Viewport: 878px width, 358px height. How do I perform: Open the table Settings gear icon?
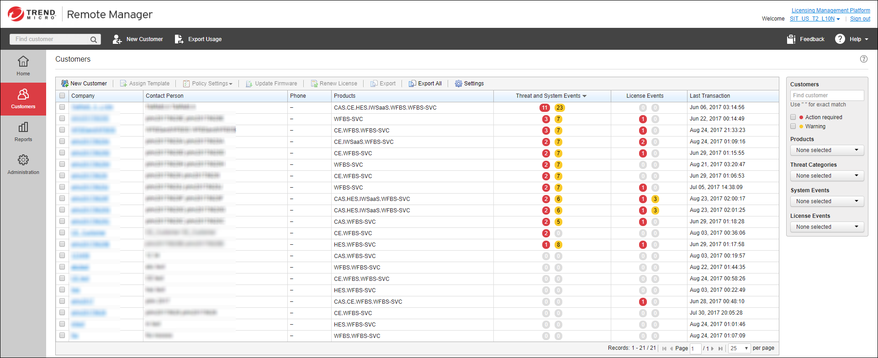[459, 84]
